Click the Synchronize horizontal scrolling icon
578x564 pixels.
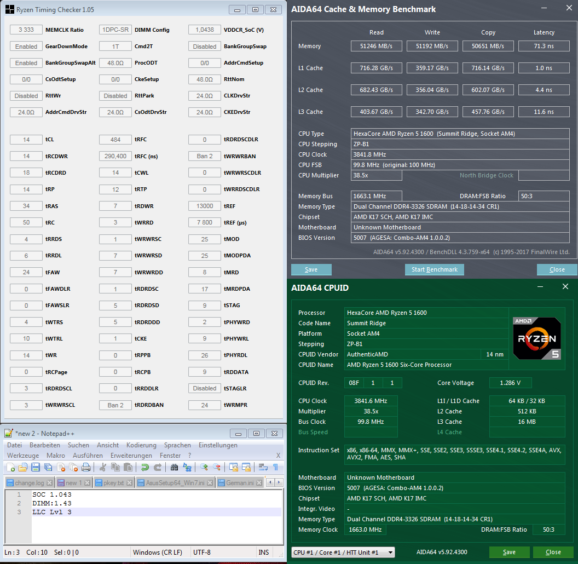click(246, 468)
